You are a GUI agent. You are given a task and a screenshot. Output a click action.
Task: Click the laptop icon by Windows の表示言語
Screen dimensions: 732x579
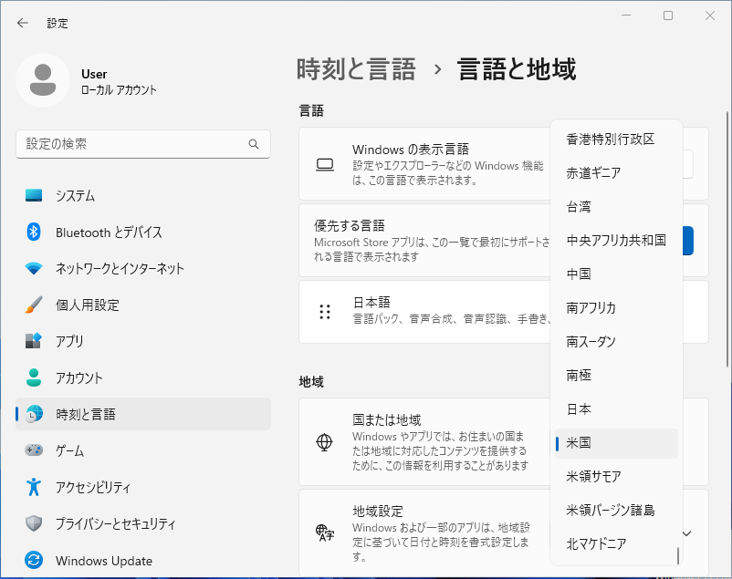coord(324,165)
